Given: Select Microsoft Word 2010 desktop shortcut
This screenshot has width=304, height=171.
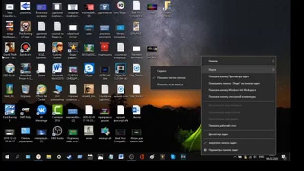Looking at the screenshot, I should [57, 71].
